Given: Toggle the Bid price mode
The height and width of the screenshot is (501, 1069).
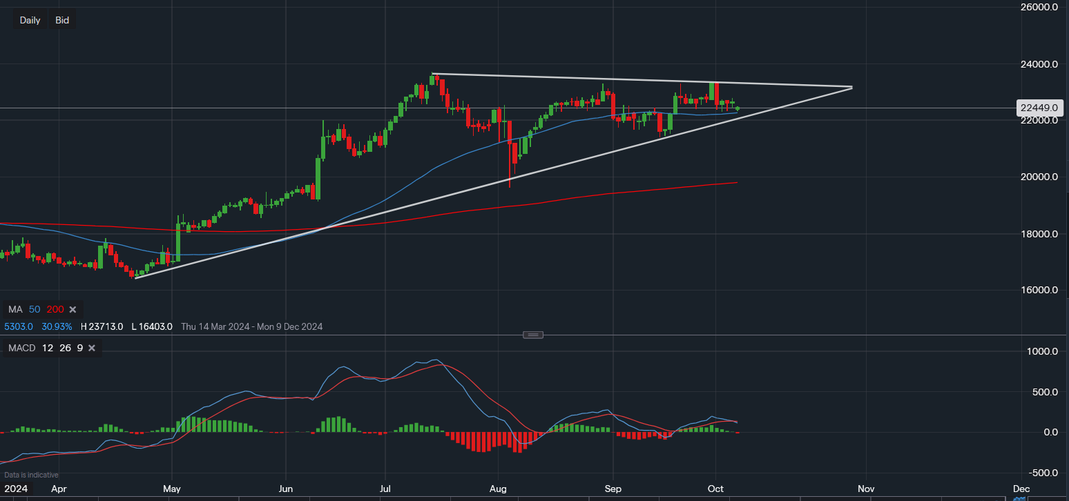Looking at the screenshot, I should (x=61, y=20).
